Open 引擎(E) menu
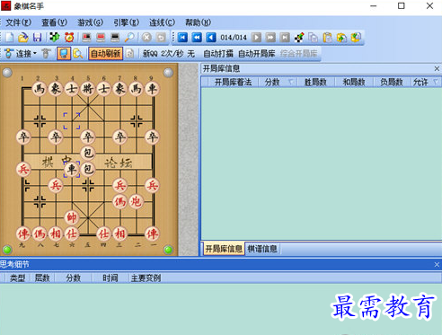 coord(126,22)
